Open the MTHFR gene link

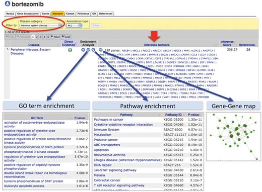[198, 78]
